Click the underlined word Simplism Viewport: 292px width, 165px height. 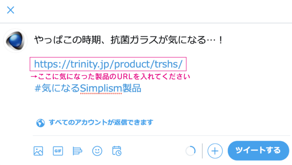tap(101, 89)
